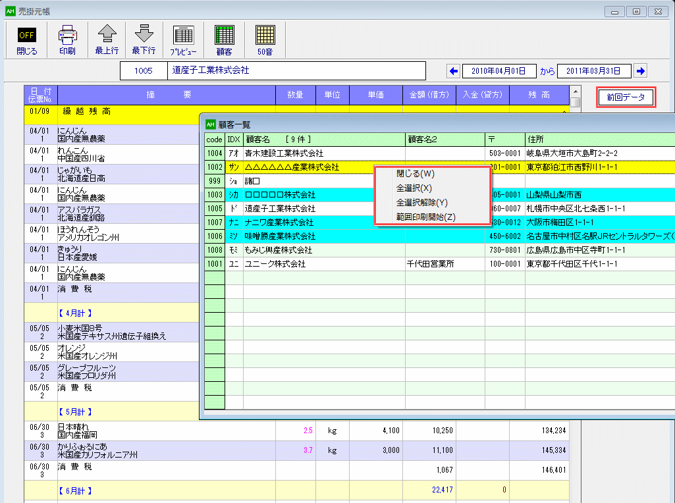Click the 印刷 printer icon
The image size is (675, 503).
67,40
